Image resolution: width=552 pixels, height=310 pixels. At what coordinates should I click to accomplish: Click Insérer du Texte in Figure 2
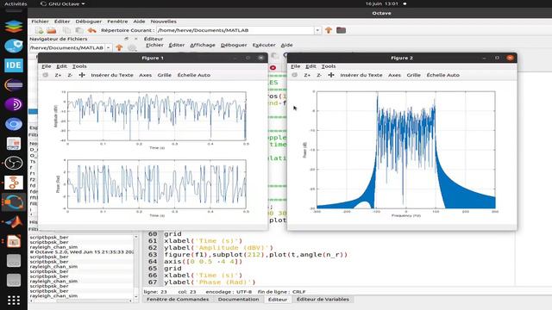click(x=361, y=75)
